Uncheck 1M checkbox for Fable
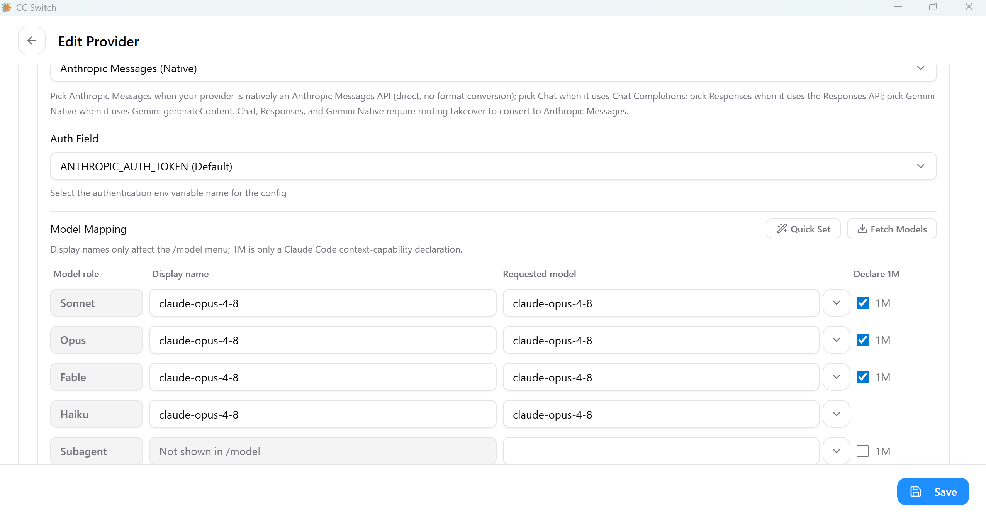This screenshot has width=986, height=517. [x=863, y=377]
